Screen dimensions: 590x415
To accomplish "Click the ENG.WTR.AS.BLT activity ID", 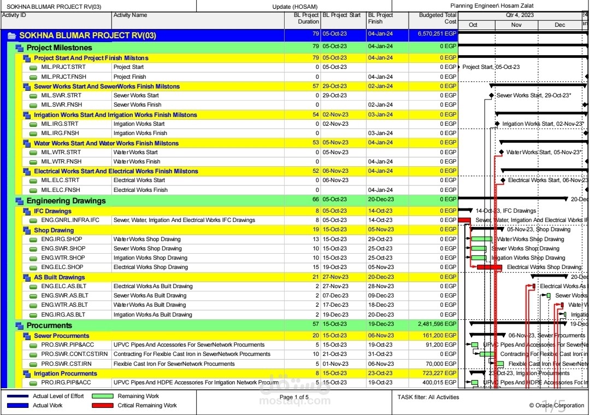I will pos(64,305).
